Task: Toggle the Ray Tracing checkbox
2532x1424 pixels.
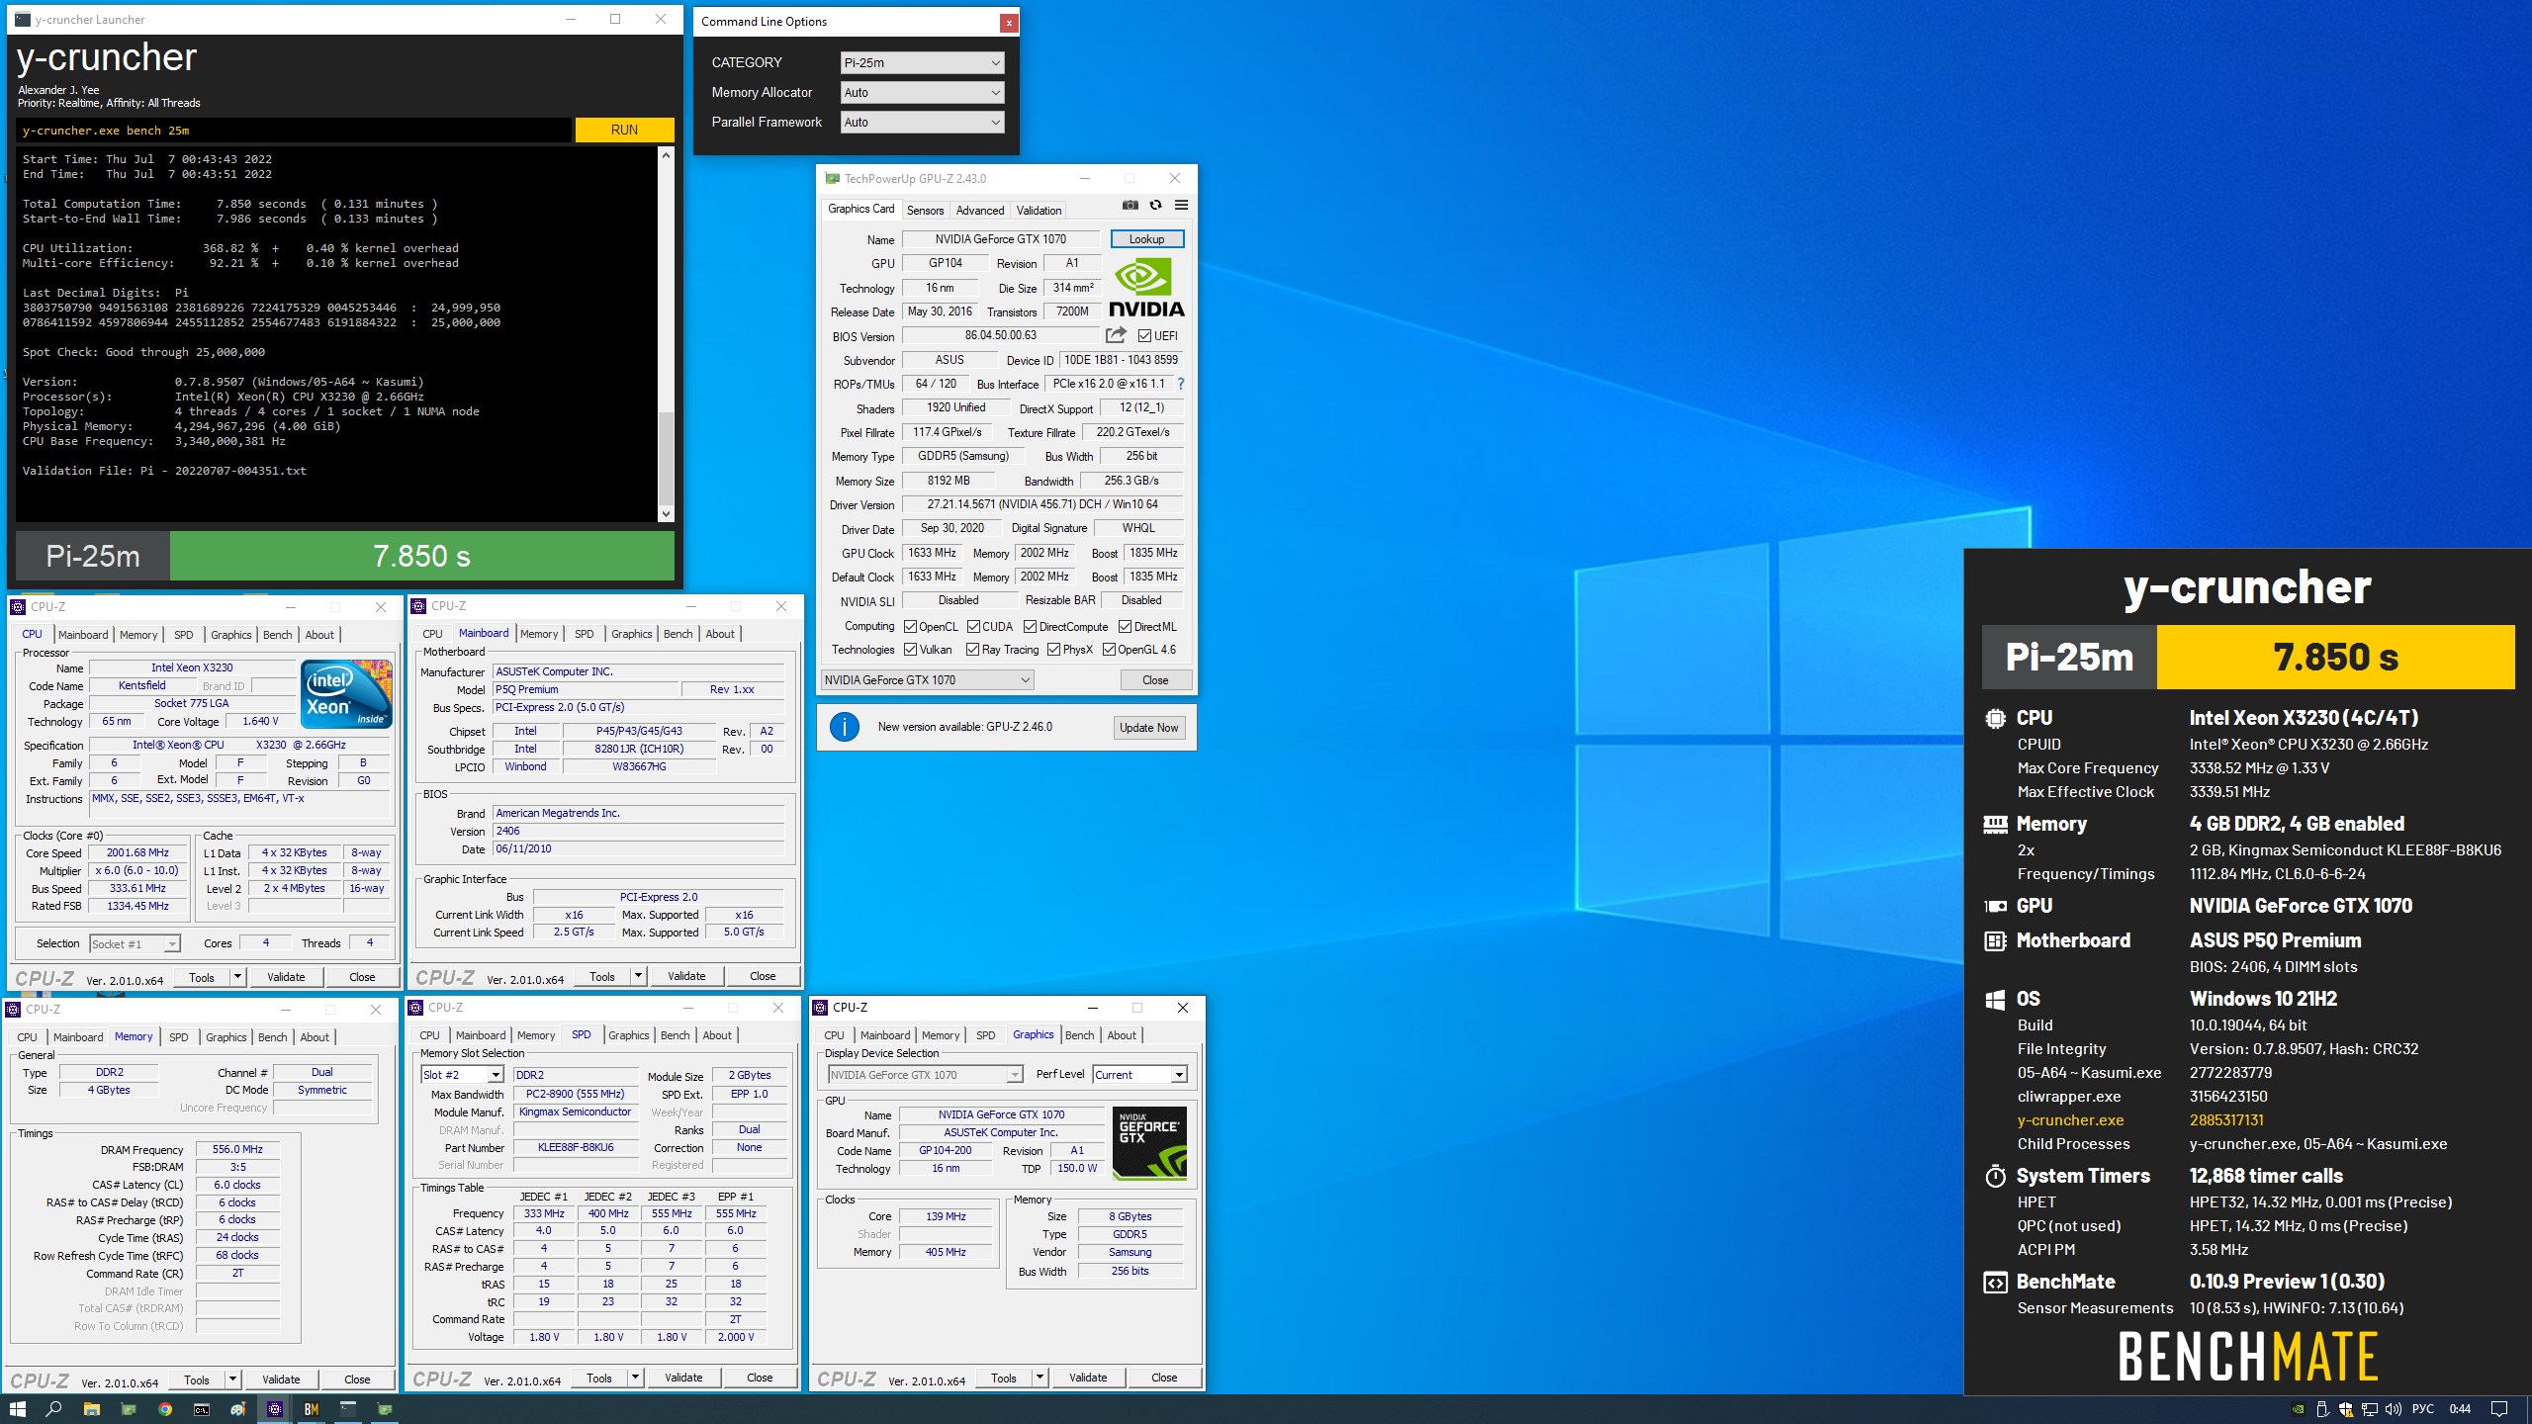Action: 972,650
